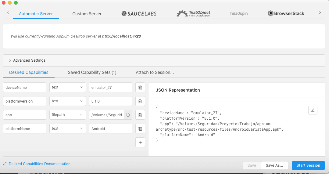
Task: Open the TestObject server tab
Action: point(193,14)
